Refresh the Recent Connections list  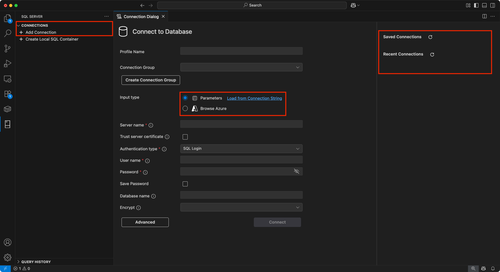pyautogui.click(x=432, y=54)
